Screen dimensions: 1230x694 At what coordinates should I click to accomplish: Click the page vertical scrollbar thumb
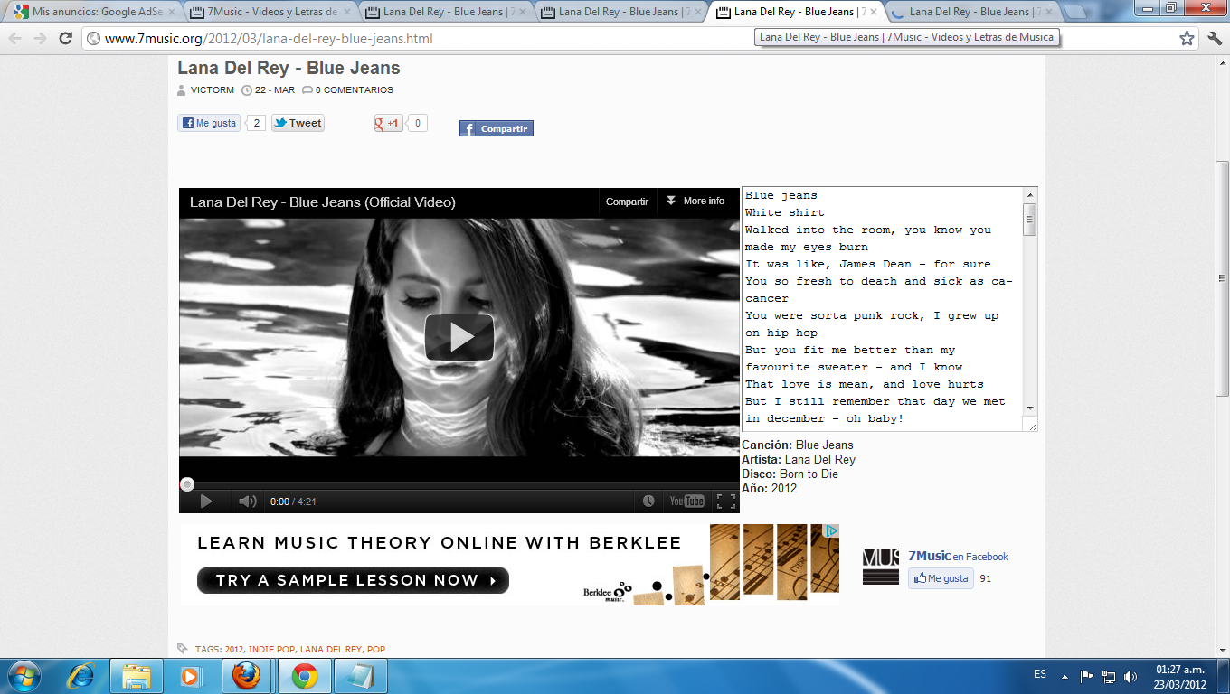pos(1222,280)
